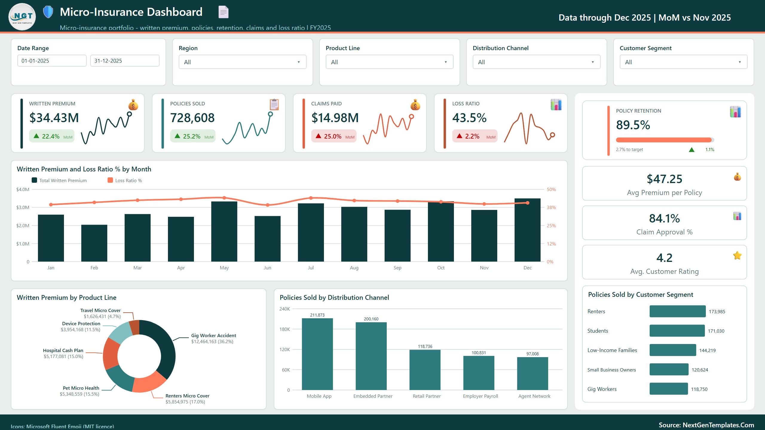The height and width of the screenshot is (430, 765).
Task: Select Gig Worker Accident donut segment
Action: pyautogui.click(x=166, y=346)
